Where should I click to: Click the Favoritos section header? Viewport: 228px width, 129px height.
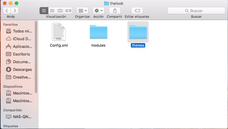coord(10,25)
